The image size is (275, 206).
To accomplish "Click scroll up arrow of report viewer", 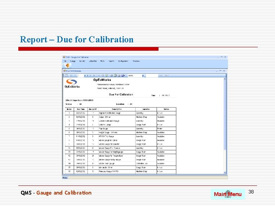I will [x=225, y=79].
